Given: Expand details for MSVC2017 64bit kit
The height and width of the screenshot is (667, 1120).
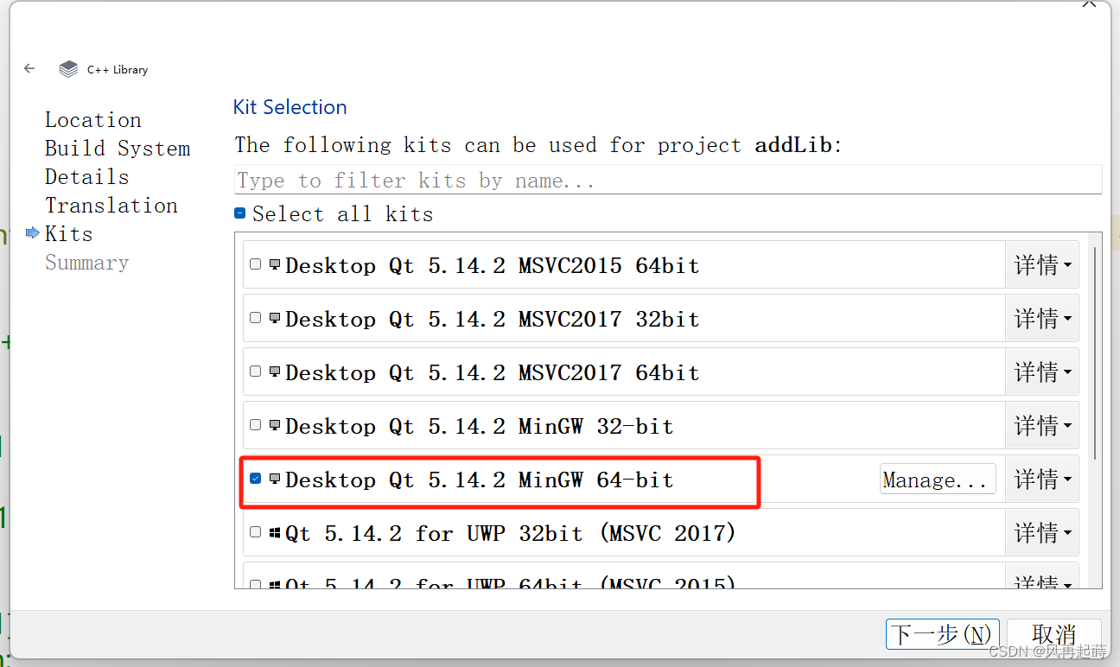Looking at the screenshot, I should [x=1042, y=372].
